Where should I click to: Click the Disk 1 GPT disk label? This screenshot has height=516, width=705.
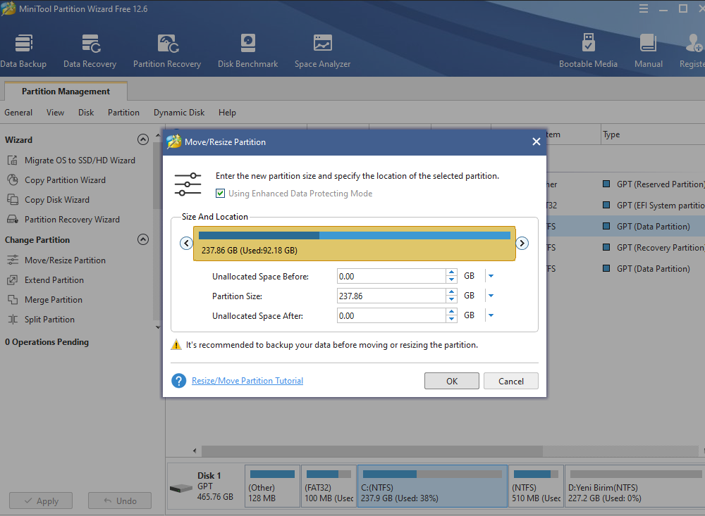(207, 486)
